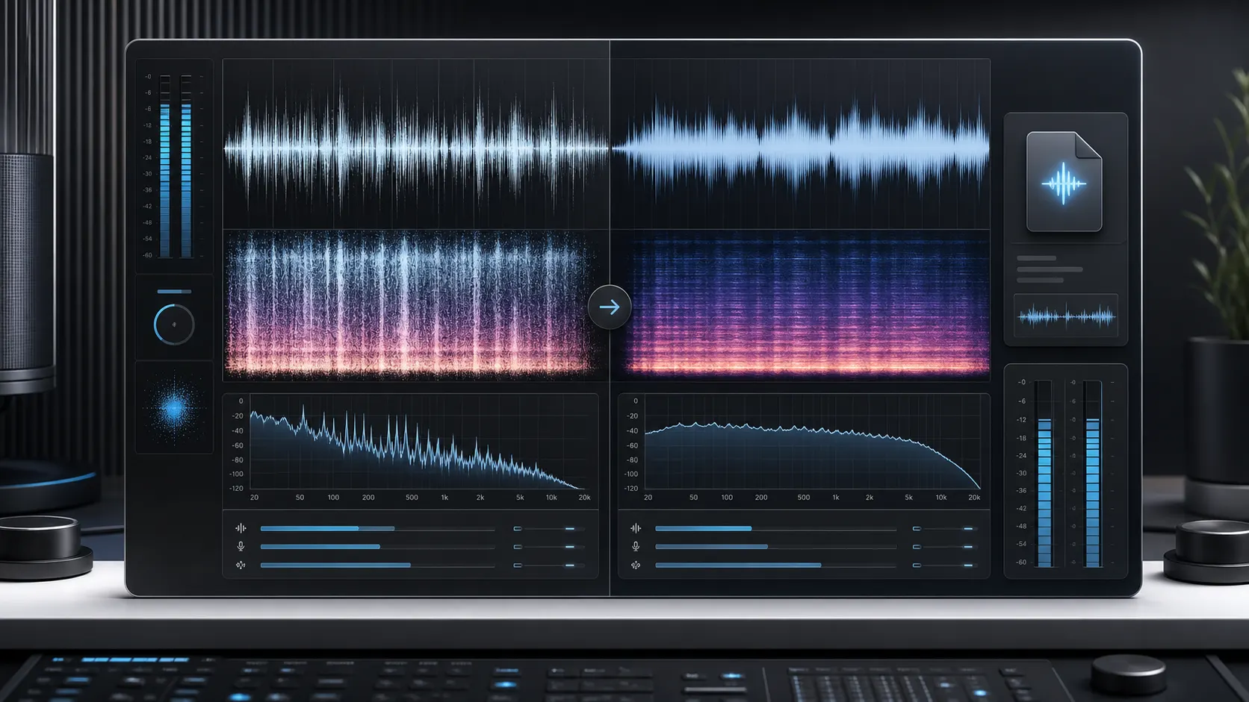
Task: Click "500" frequency label on right spectrum graph
Action: click(x=803, y=498)
